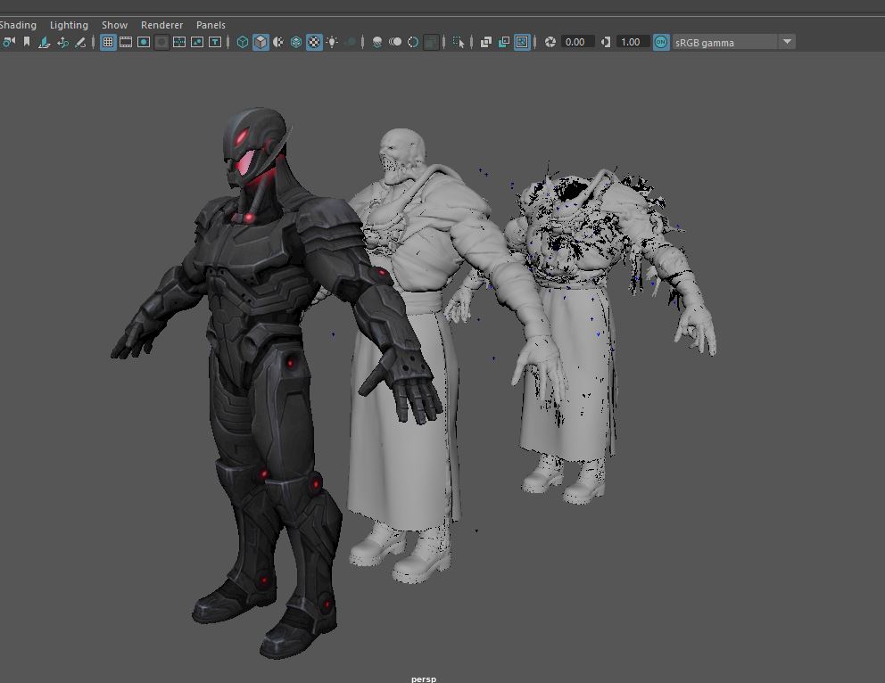The image size is (885, 683).
Task: Toggle the view transform ON button
Action: coord(661,42)
